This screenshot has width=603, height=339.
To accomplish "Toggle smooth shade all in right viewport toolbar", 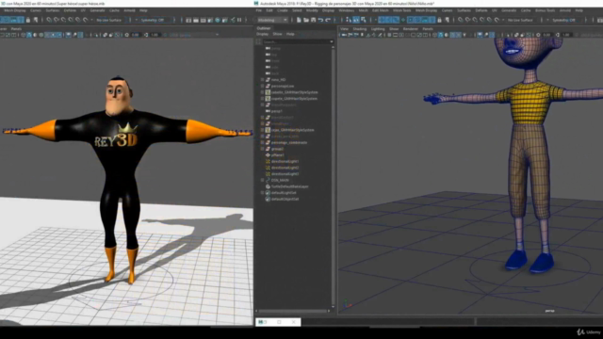I will [441, 35].
